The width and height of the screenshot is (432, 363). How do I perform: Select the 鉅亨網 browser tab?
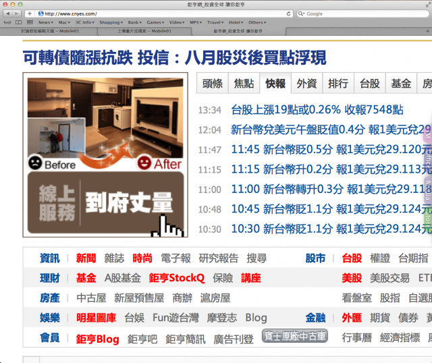coord(238,31)
